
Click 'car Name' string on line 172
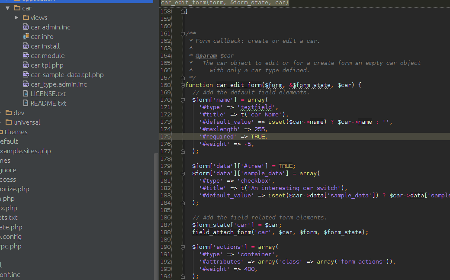click(x=265, y=115)
